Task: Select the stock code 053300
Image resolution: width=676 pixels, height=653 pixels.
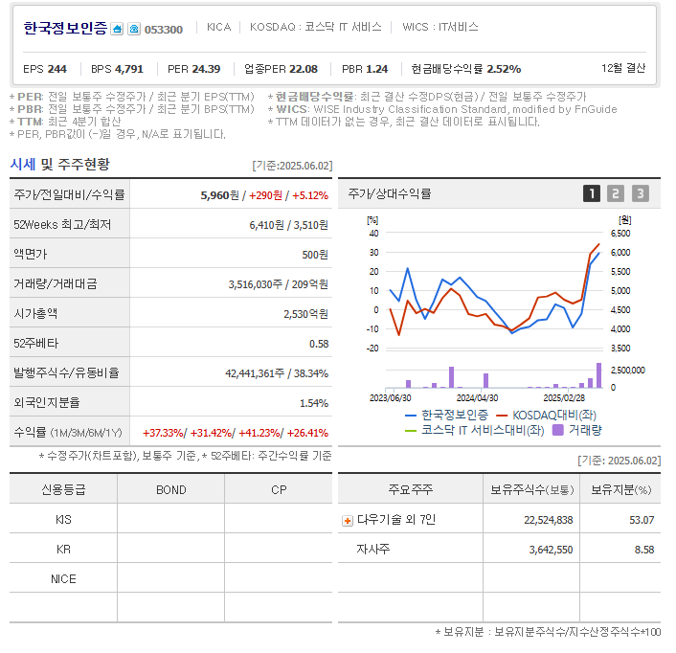Action: (x=164, y=30)
